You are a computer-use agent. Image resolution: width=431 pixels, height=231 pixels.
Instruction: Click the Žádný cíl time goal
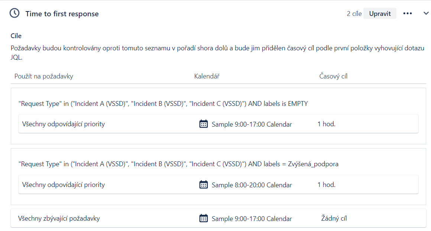click(x=334, y=218)
